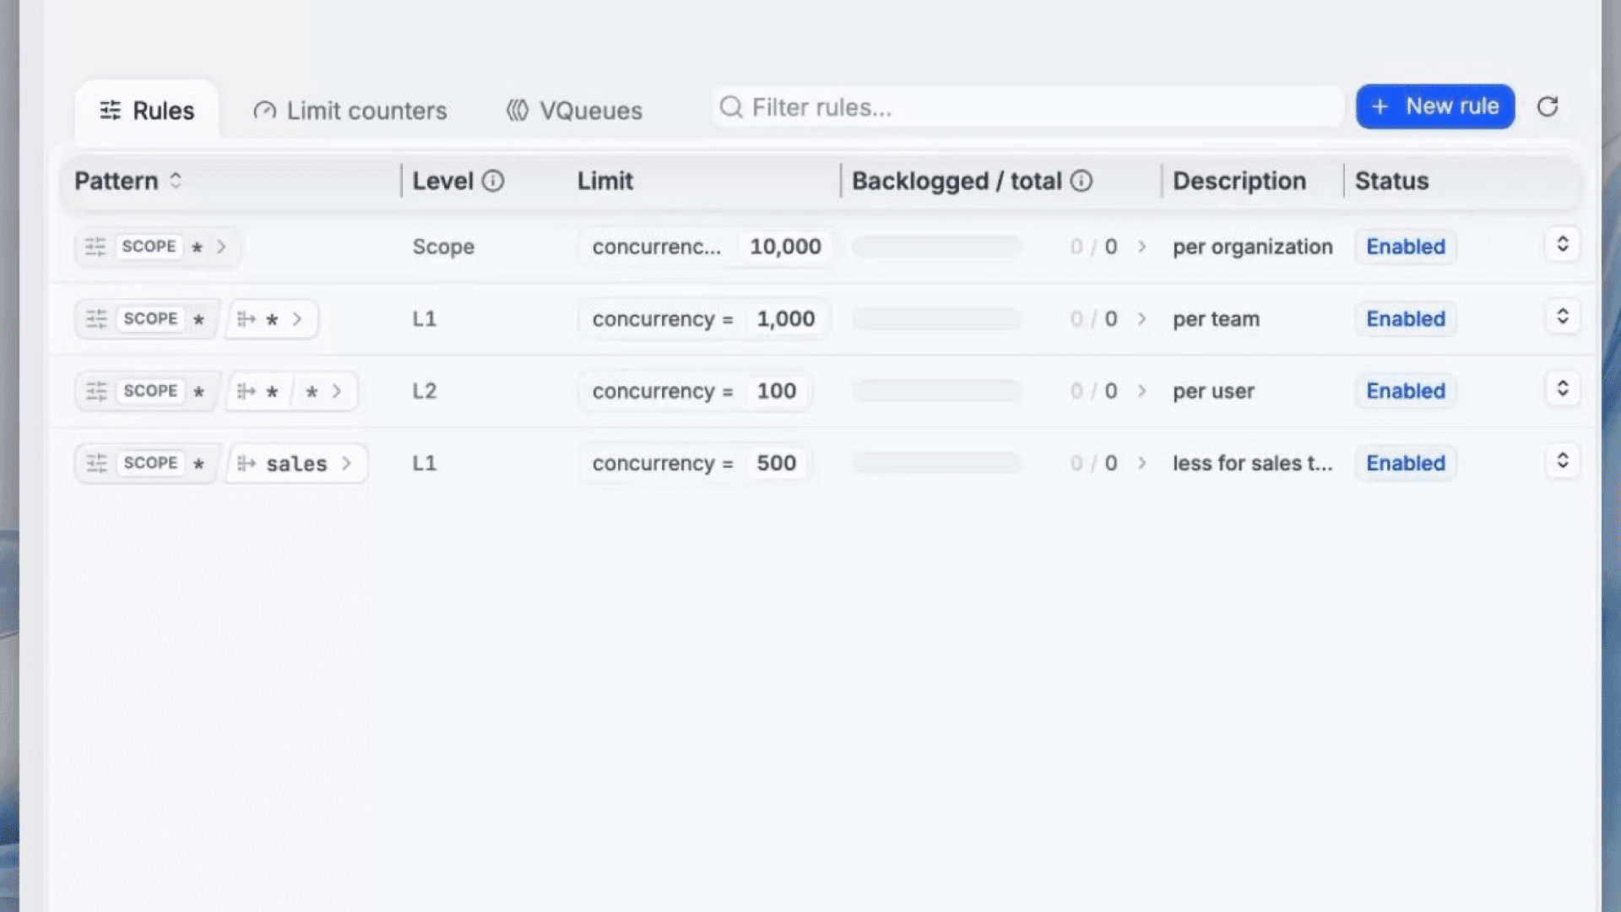The height and width of the screenshot is (912, 1621).
Task: Create a New rule
Action: [1435, 106]
